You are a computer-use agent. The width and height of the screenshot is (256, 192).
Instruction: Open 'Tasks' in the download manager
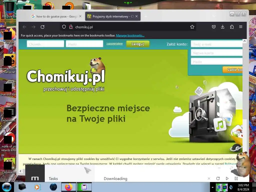[x=53, y=178]
